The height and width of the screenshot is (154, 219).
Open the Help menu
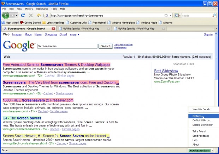click(63, 9)
